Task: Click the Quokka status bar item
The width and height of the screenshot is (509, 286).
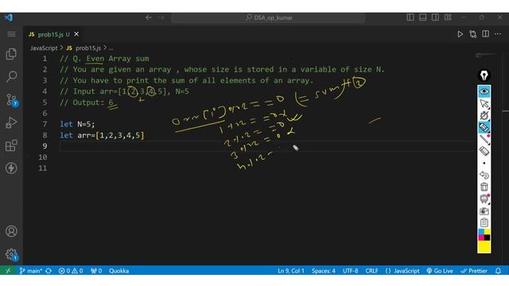Action: coord(119,271)
